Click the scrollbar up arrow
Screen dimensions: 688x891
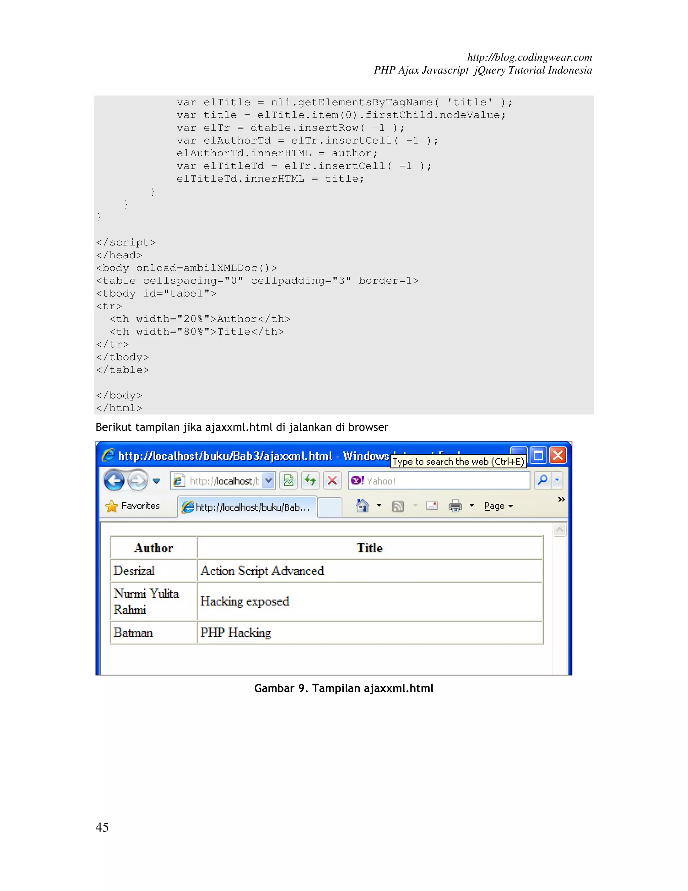[x=560, y=530]
